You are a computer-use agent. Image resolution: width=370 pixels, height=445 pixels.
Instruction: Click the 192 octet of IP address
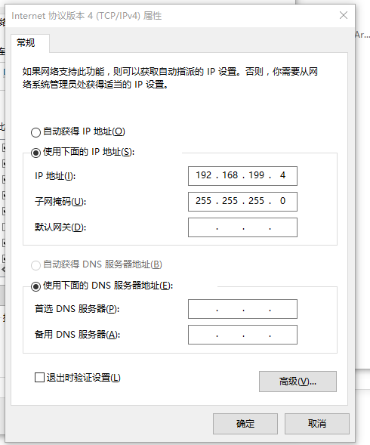(203, 175)
